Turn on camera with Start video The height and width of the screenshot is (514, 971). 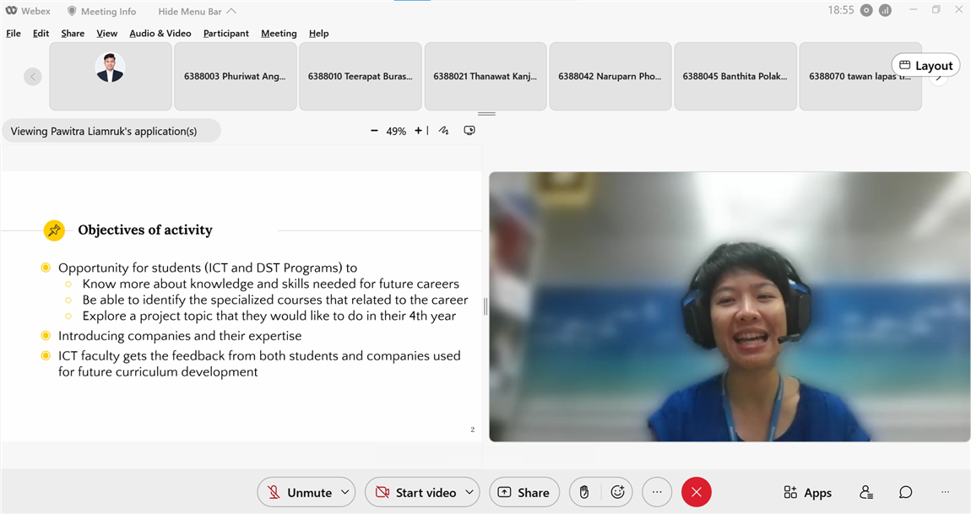pos(415,492)
